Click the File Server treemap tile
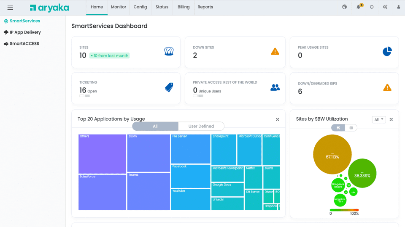This screenshot has height=227, width=405. (191, 149)
